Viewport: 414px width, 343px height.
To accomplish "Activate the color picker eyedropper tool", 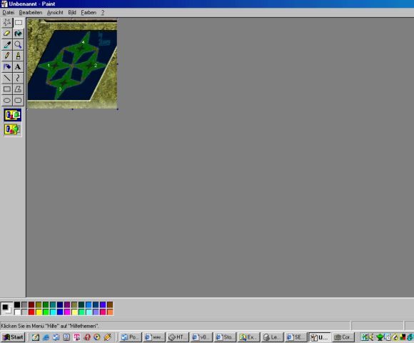I will [x=7, y=44].
